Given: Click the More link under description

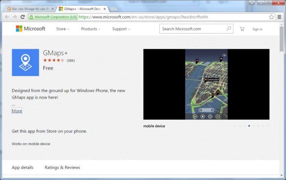Looking at the screenshot, I should tap(17, 111).
